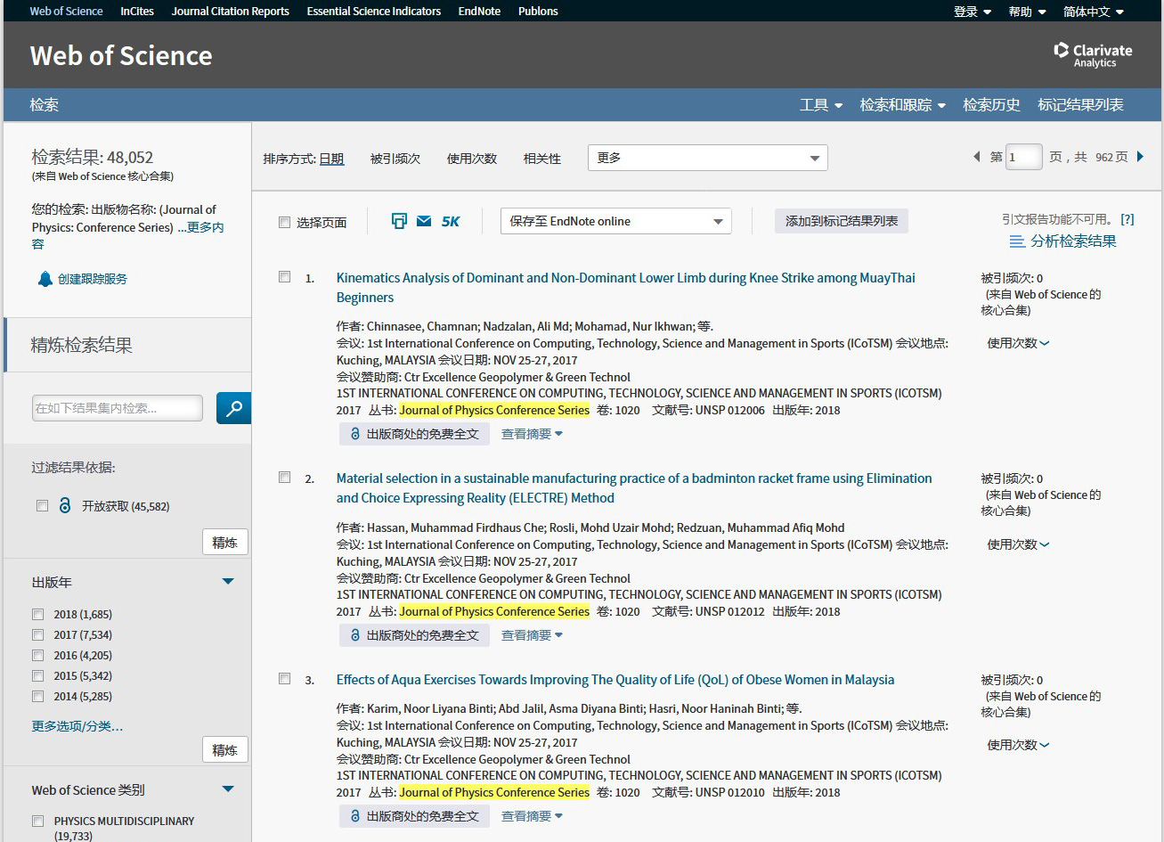Open 标记结果列表
The height and width of the screenshot is (842, 1164).
1080,105
